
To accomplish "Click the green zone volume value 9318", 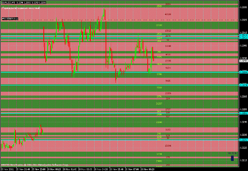I will point(159,87).
